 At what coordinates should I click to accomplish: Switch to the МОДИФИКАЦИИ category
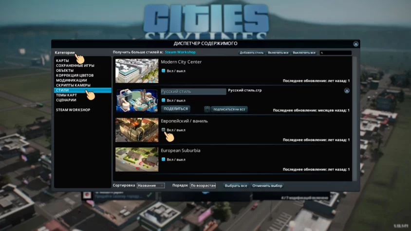coord(71,80)
